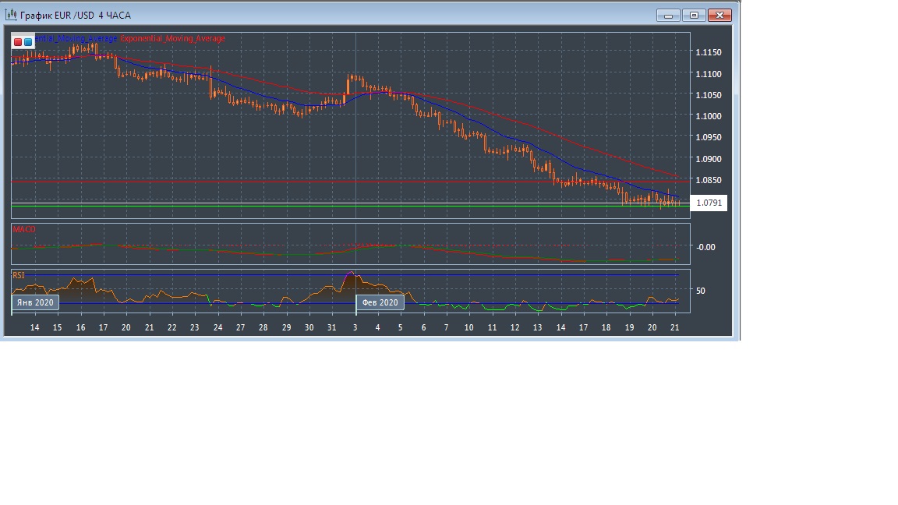Click the MACD indicator label
The image size is (898, 505).
(x=24, y=230)
